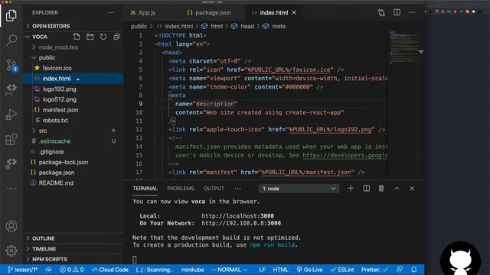This screenshot has height=275, width=490.
Task: Expand the node_modules folder
Action: pos(73,47)
